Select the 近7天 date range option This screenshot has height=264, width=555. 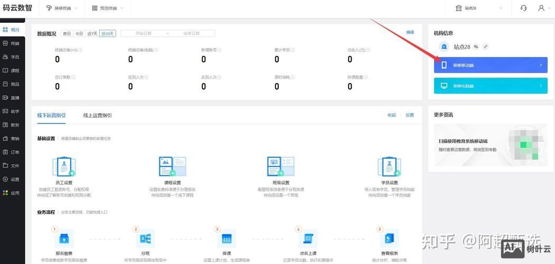click(92, 33)
